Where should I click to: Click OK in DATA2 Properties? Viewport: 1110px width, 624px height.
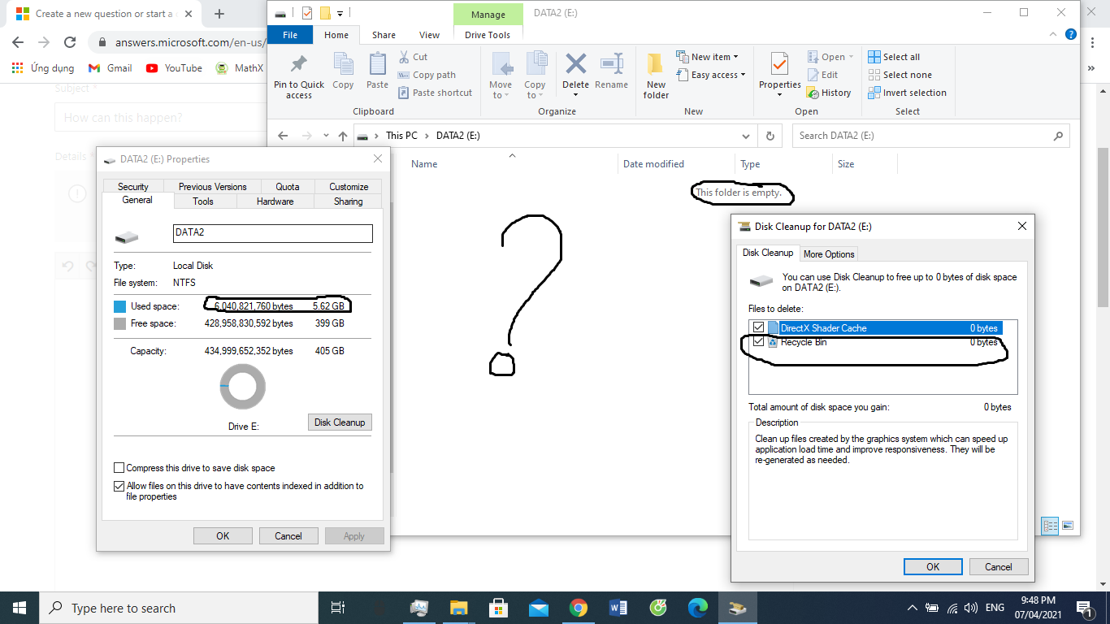coord(223,536)
